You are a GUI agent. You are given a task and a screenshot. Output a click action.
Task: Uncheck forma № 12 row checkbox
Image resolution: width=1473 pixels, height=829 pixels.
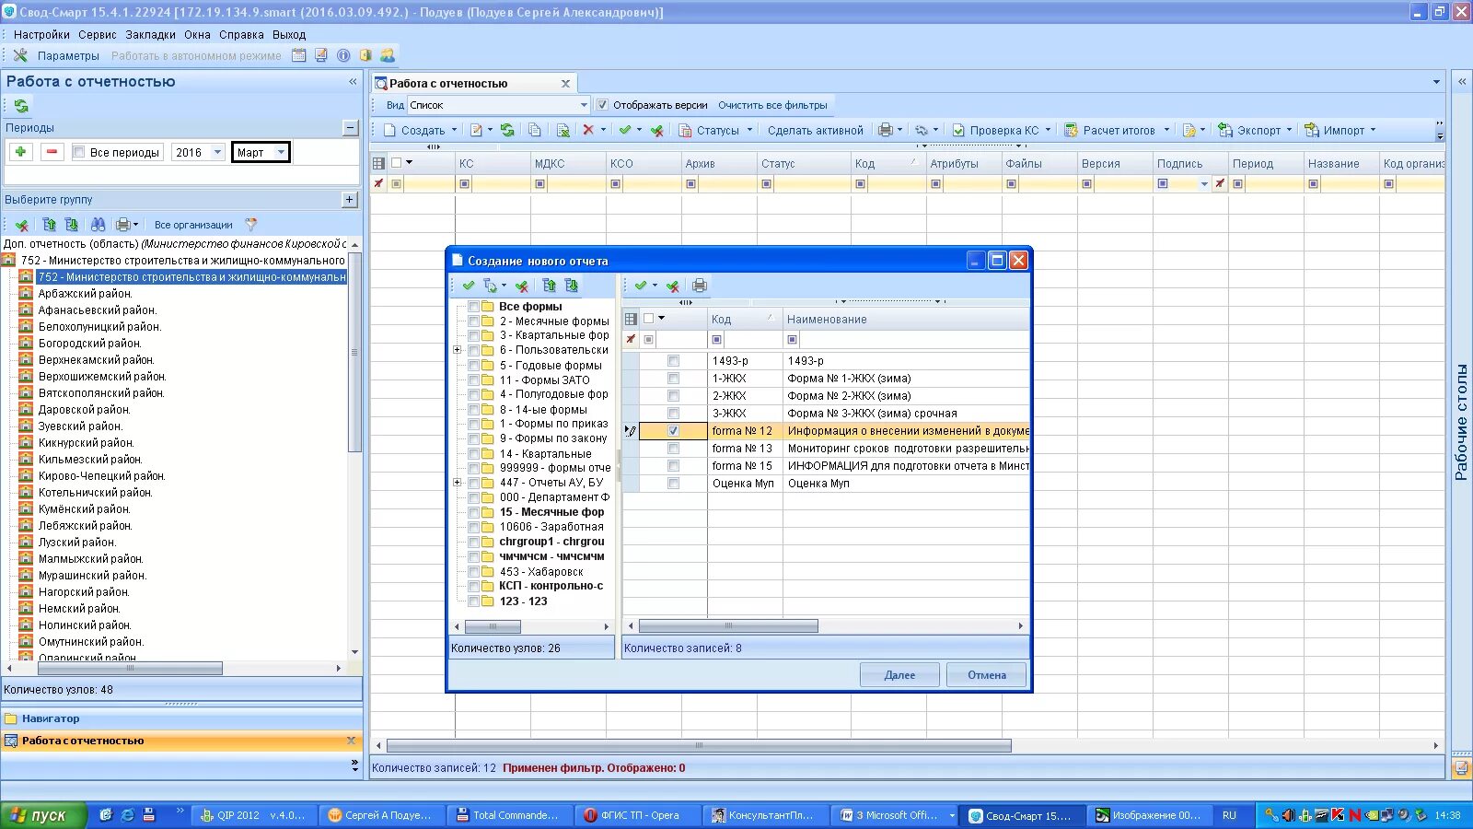pyautogui.click(x=673, y=431)
